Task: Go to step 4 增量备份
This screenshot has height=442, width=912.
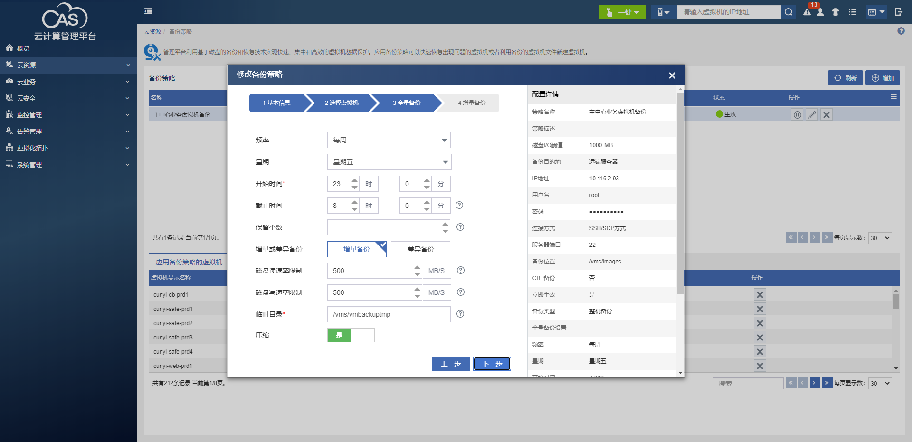Action: 472,103
